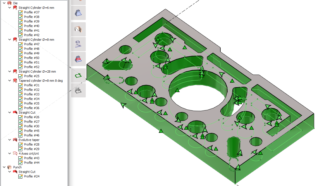This screenshot has width=315, height=186.
Task: Collapse the Straight Cylinder Ø=8 mm group
Action: pos(9,40)
